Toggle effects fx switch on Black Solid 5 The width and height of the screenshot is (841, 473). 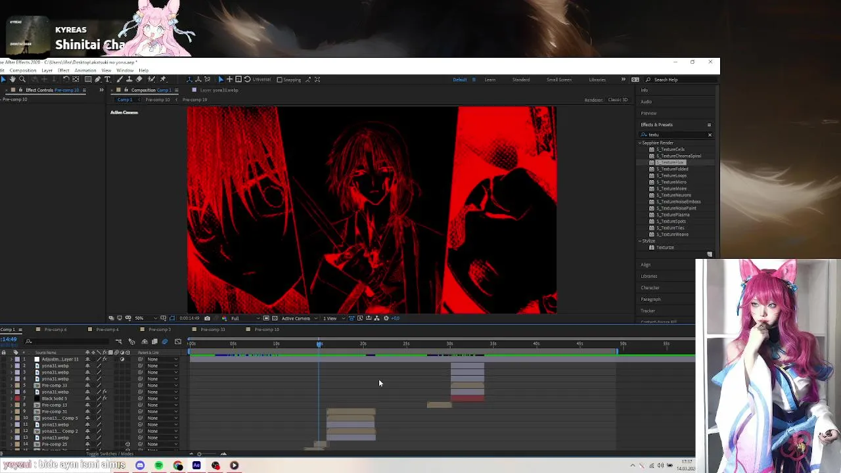pyautogui.click(x=105, y=399)
